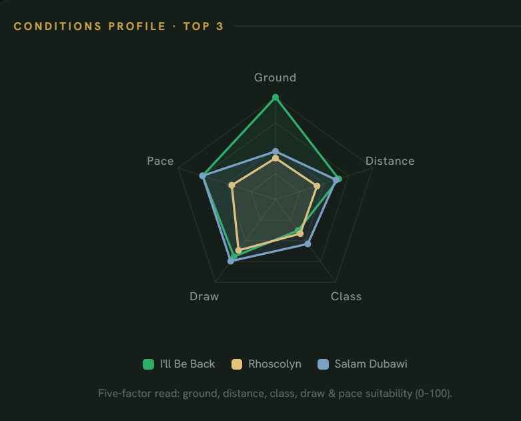Toggle the Salam Dubawi series legend label
This screenshot has width=521, height=421.
pos(371,364)
